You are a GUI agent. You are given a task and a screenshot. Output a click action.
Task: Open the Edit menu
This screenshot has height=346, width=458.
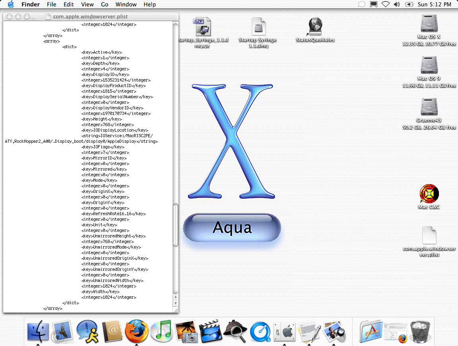69,4
